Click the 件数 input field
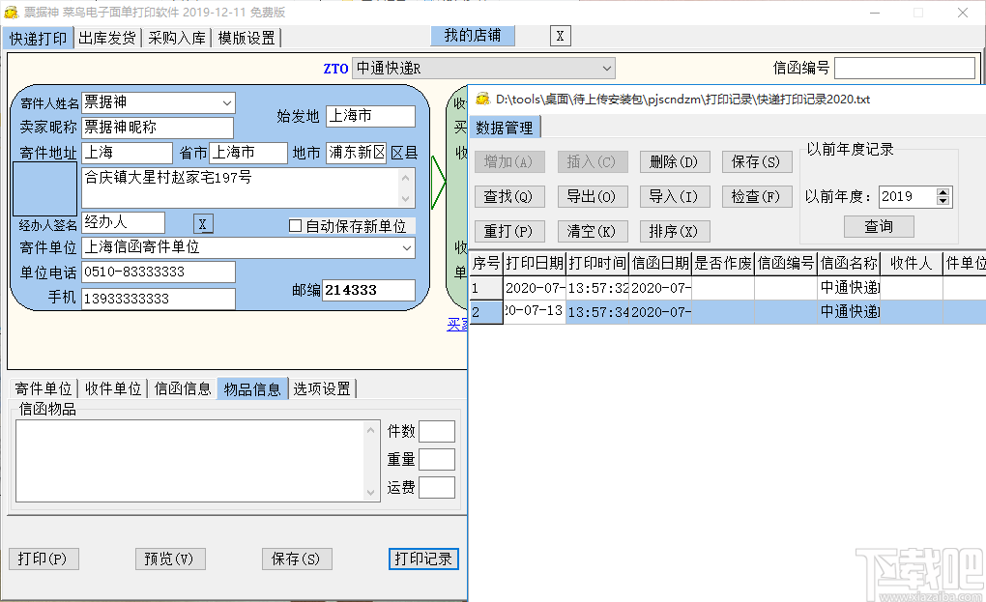 coord(437,432)
